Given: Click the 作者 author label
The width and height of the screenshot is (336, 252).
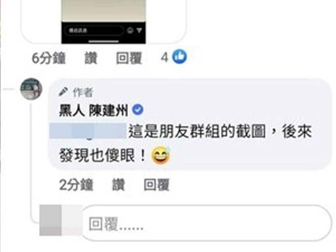Looking at the screenshot, I should (x=83, y=92).
